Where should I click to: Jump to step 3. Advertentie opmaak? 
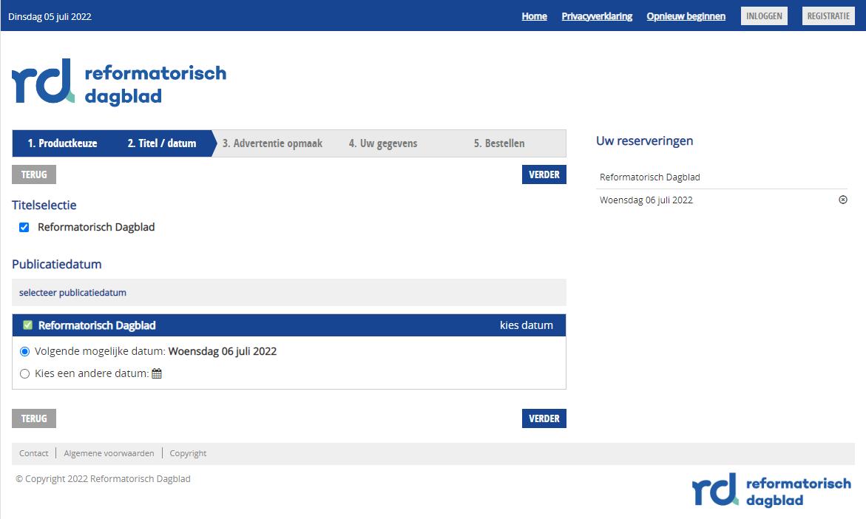[272, 143]
